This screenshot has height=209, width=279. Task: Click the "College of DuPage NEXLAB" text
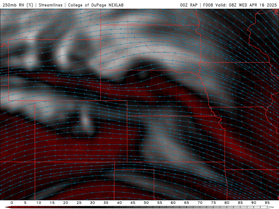click(x=96, y=5)
